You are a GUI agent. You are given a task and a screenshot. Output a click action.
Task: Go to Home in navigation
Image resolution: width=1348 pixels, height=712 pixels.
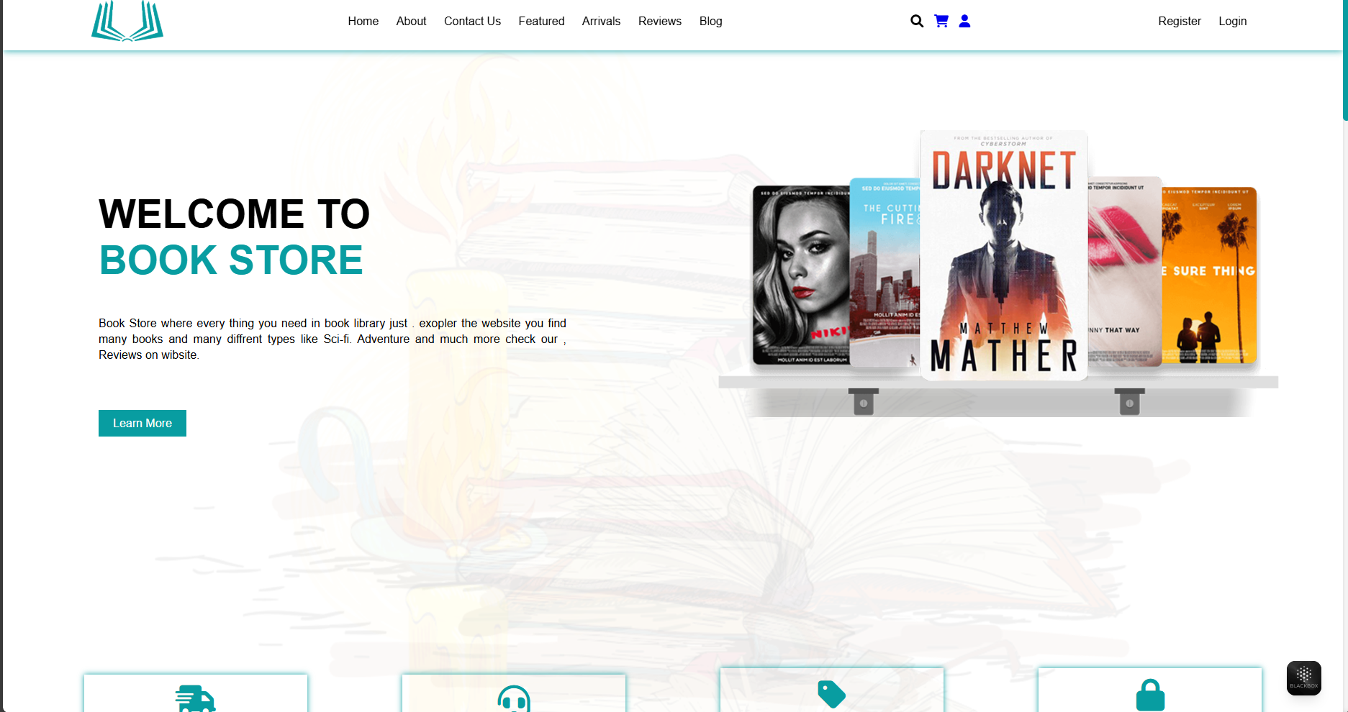363,21
